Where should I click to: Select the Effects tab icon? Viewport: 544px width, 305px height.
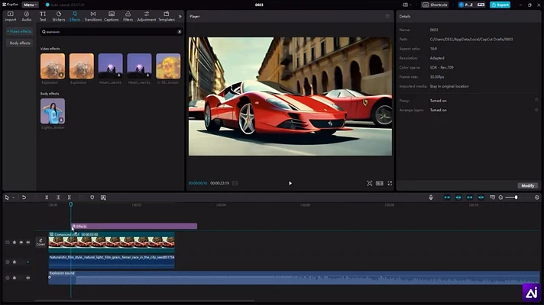[x=75, y=16]
